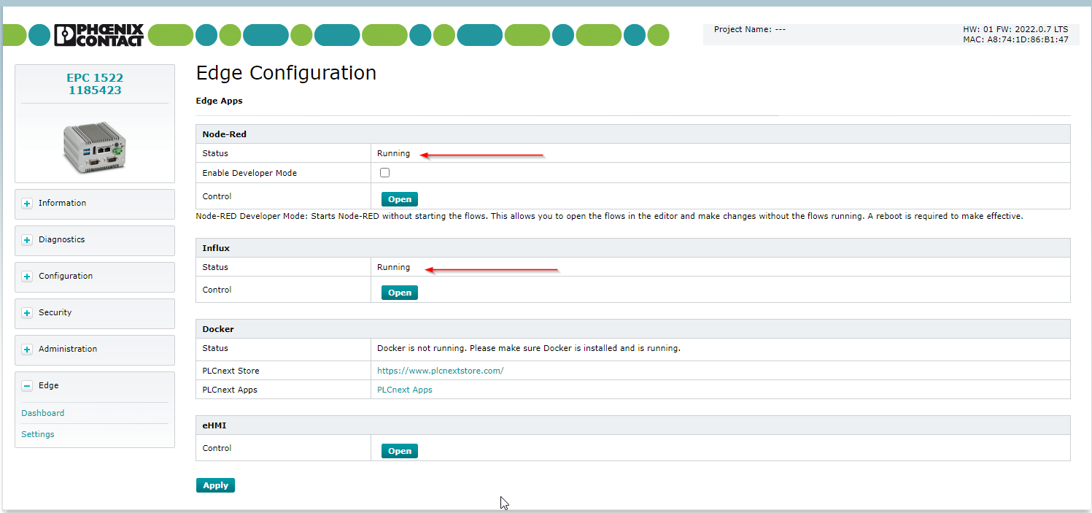Click the Docker is not running message
Viewport: 1092px width, 513px height.
click(528, 348)
